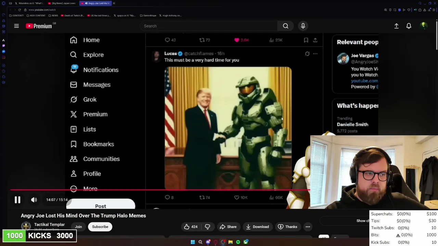Go back with browser back arrow
438x246 pixels.
click(x=10, y=10)
